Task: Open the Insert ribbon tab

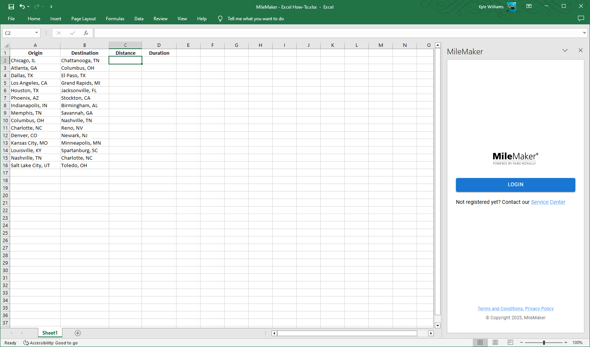Action: pos(56,19)
